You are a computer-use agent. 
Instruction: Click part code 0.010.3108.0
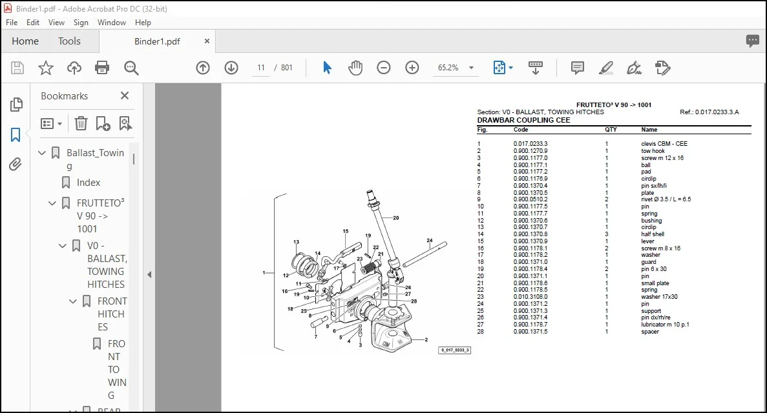(x=531, y=297)
